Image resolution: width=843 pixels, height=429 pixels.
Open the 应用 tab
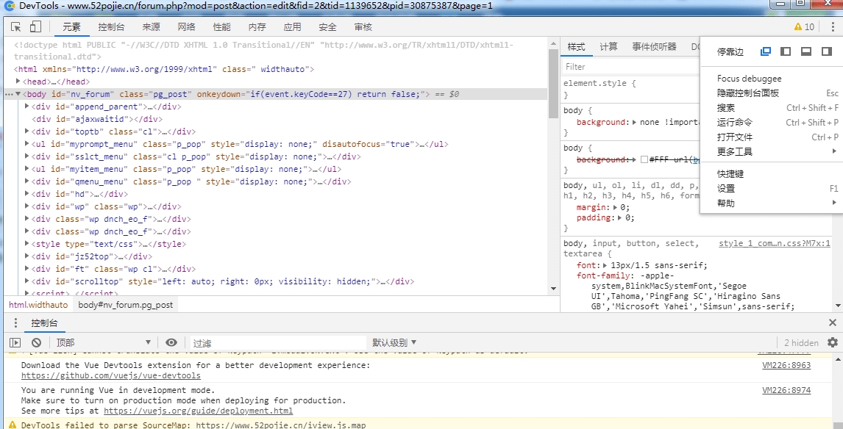[x=293, y=27]
